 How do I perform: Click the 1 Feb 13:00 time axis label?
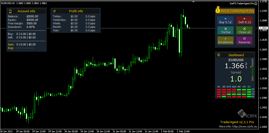183,131
